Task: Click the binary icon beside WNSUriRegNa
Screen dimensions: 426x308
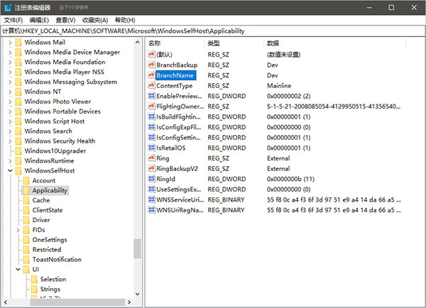Action: [x=151, y=209]
